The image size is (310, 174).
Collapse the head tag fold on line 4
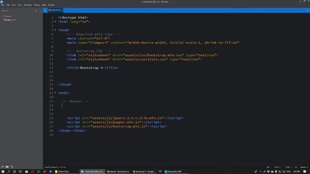click(55, 30)
